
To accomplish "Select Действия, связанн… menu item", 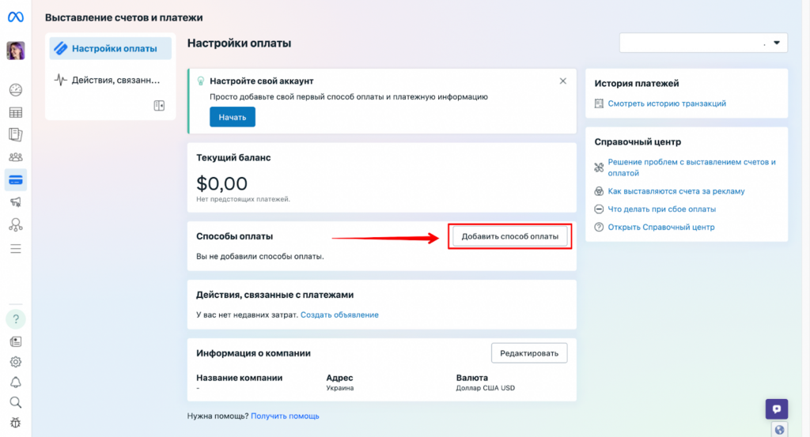I will click(x=111, y=80).
